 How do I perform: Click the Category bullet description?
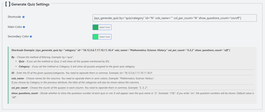(77, 66)
